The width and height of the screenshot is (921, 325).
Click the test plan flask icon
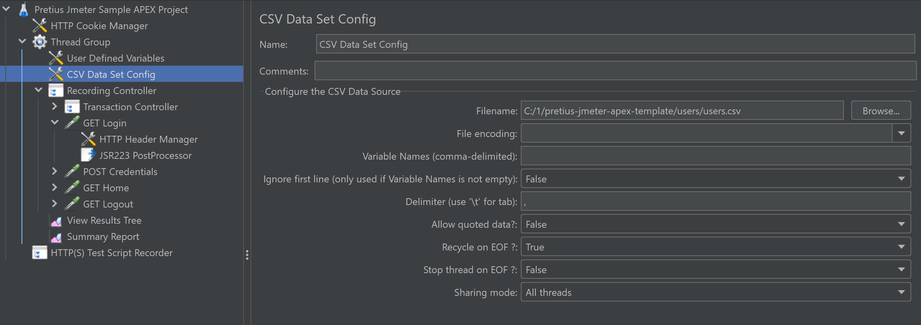pos(24,9)
